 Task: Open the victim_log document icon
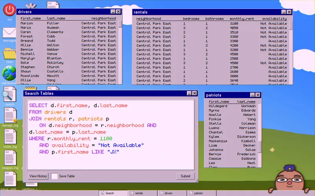pos(10,136)
